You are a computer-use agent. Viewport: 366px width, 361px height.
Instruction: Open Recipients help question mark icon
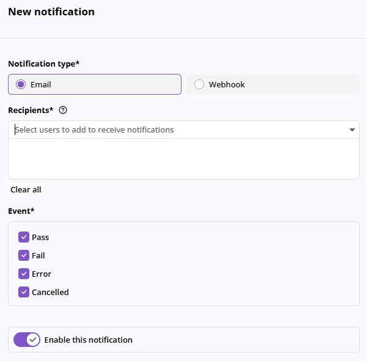tap(63, 110)
